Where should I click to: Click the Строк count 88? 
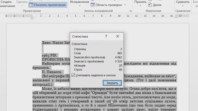tap(120, 70)
